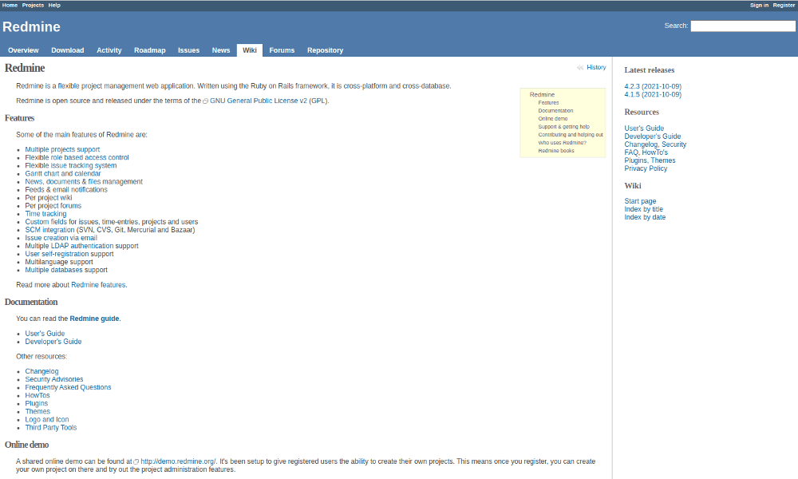Open the Overview tab
Screen dimensions: 798x479
(23, 50)
